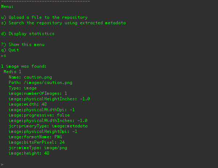218x168 pixels.
Task: Select the 'Display statistics' menu entry
Action: click(28, 34)
